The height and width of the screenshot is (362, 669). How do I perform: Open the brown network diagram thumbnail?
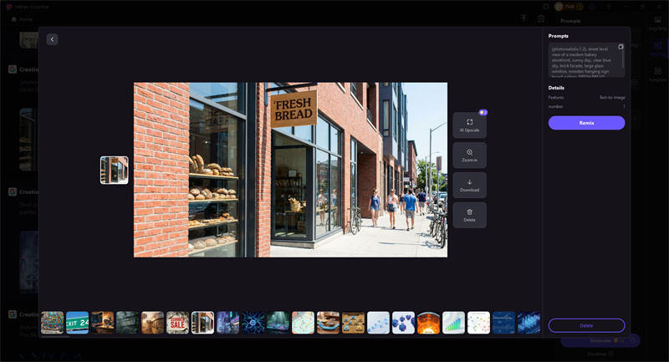[353, 323]
